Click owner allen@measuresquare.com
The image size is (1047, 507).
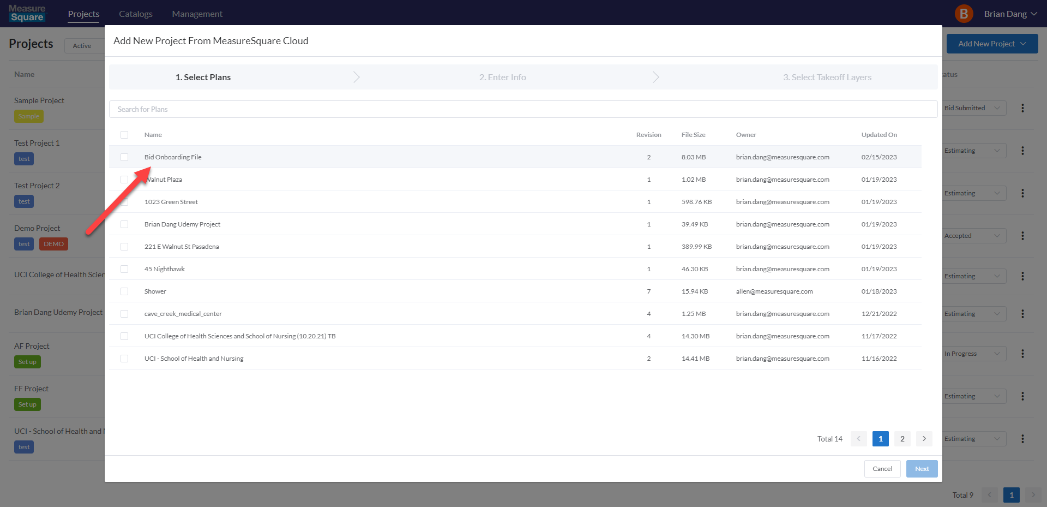pyautogui.click(x=774, y=291)
